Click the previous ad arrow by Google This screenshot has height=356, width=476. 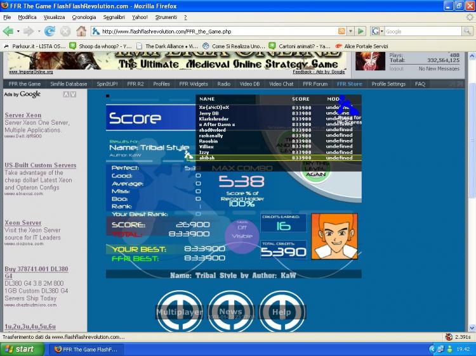66,94
